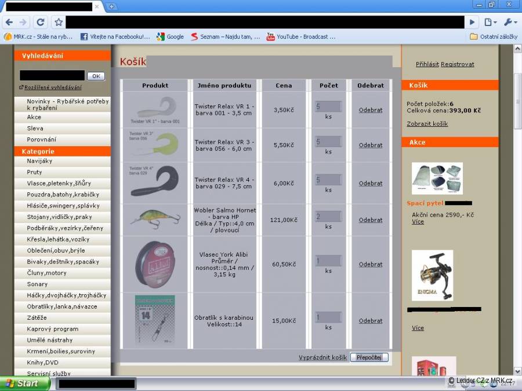The image size is (522, 391).
Task: Close the current browser tab
Action: 97,6
